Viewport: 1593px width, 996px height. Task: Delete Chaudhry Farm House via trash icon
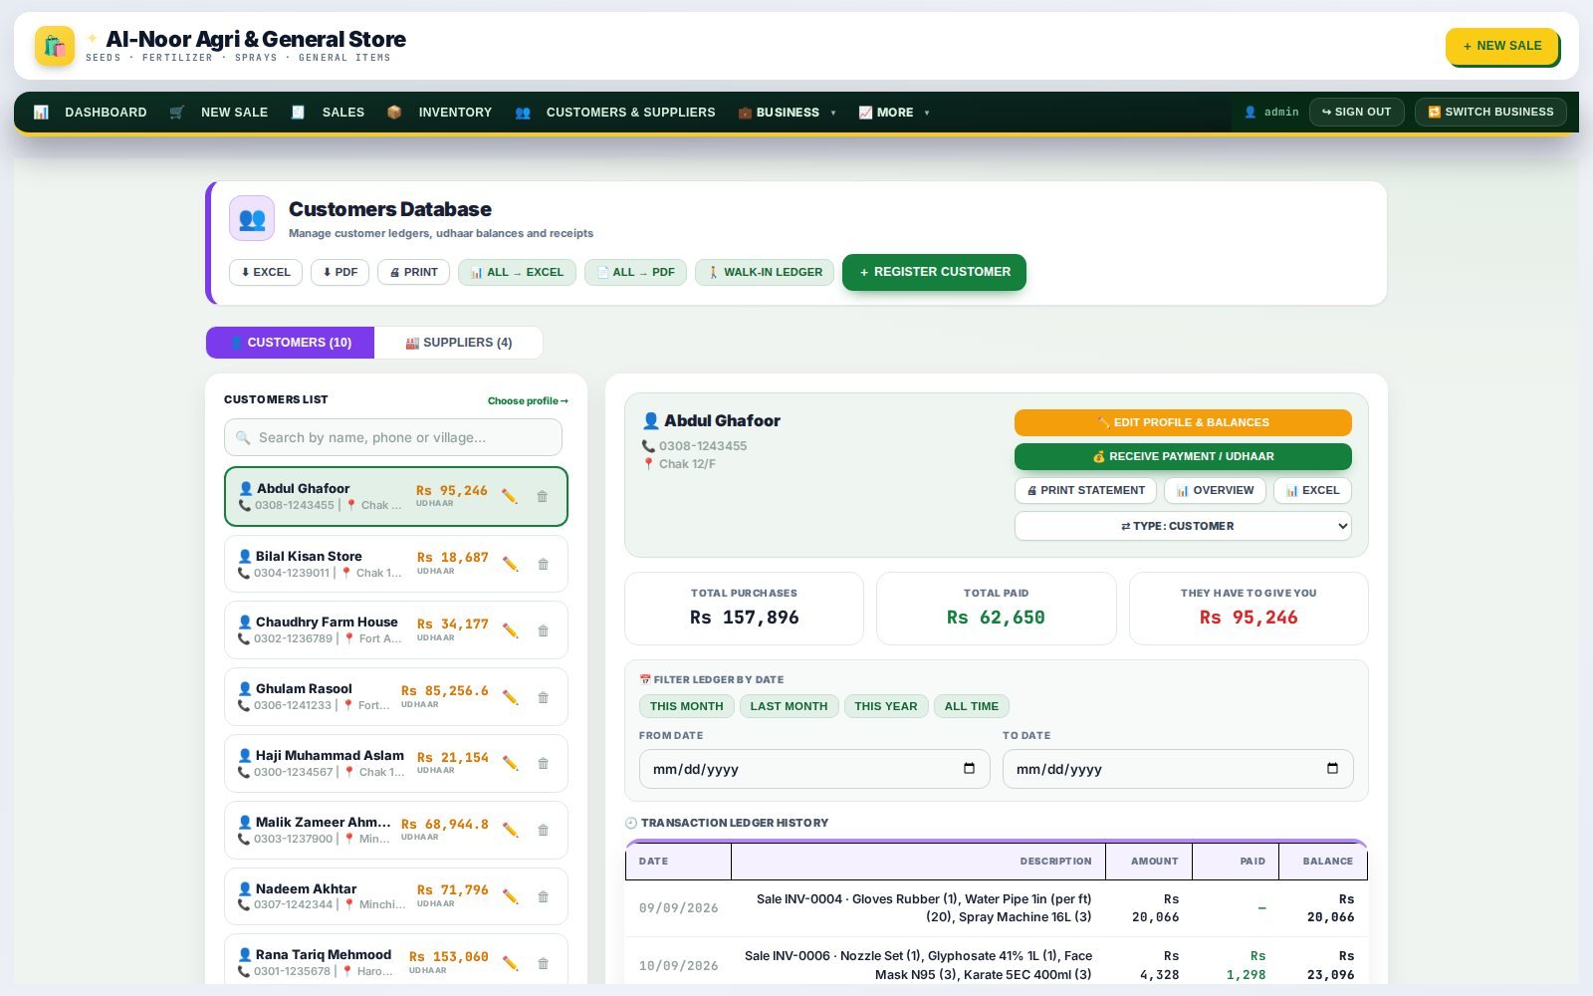(543, 630)
